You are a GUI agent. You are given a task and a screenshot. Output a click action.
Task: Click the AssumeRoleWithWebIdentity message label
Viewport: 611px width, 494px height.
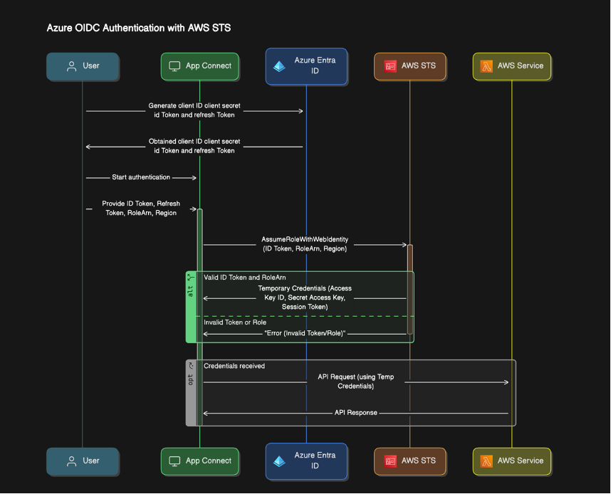point(305,244)
